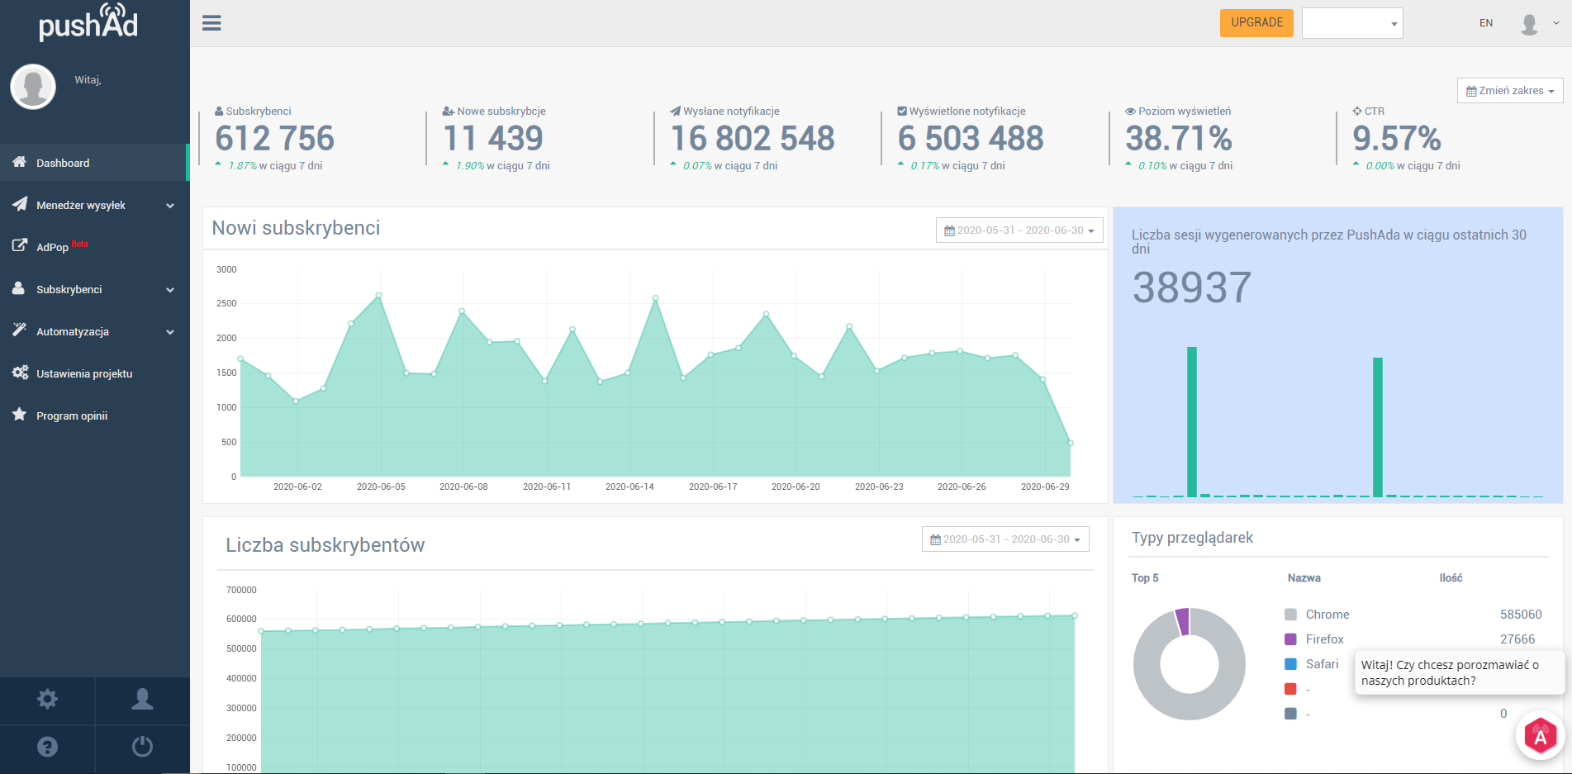Image resolution: width=1572 pixels, height=774 pixels.
Task: Go to Ustawienia projektu
Action: 84,374
